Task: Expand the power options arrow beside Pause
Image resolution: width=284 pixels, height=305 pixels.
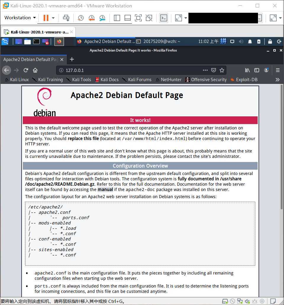Action: pos(53,18)
